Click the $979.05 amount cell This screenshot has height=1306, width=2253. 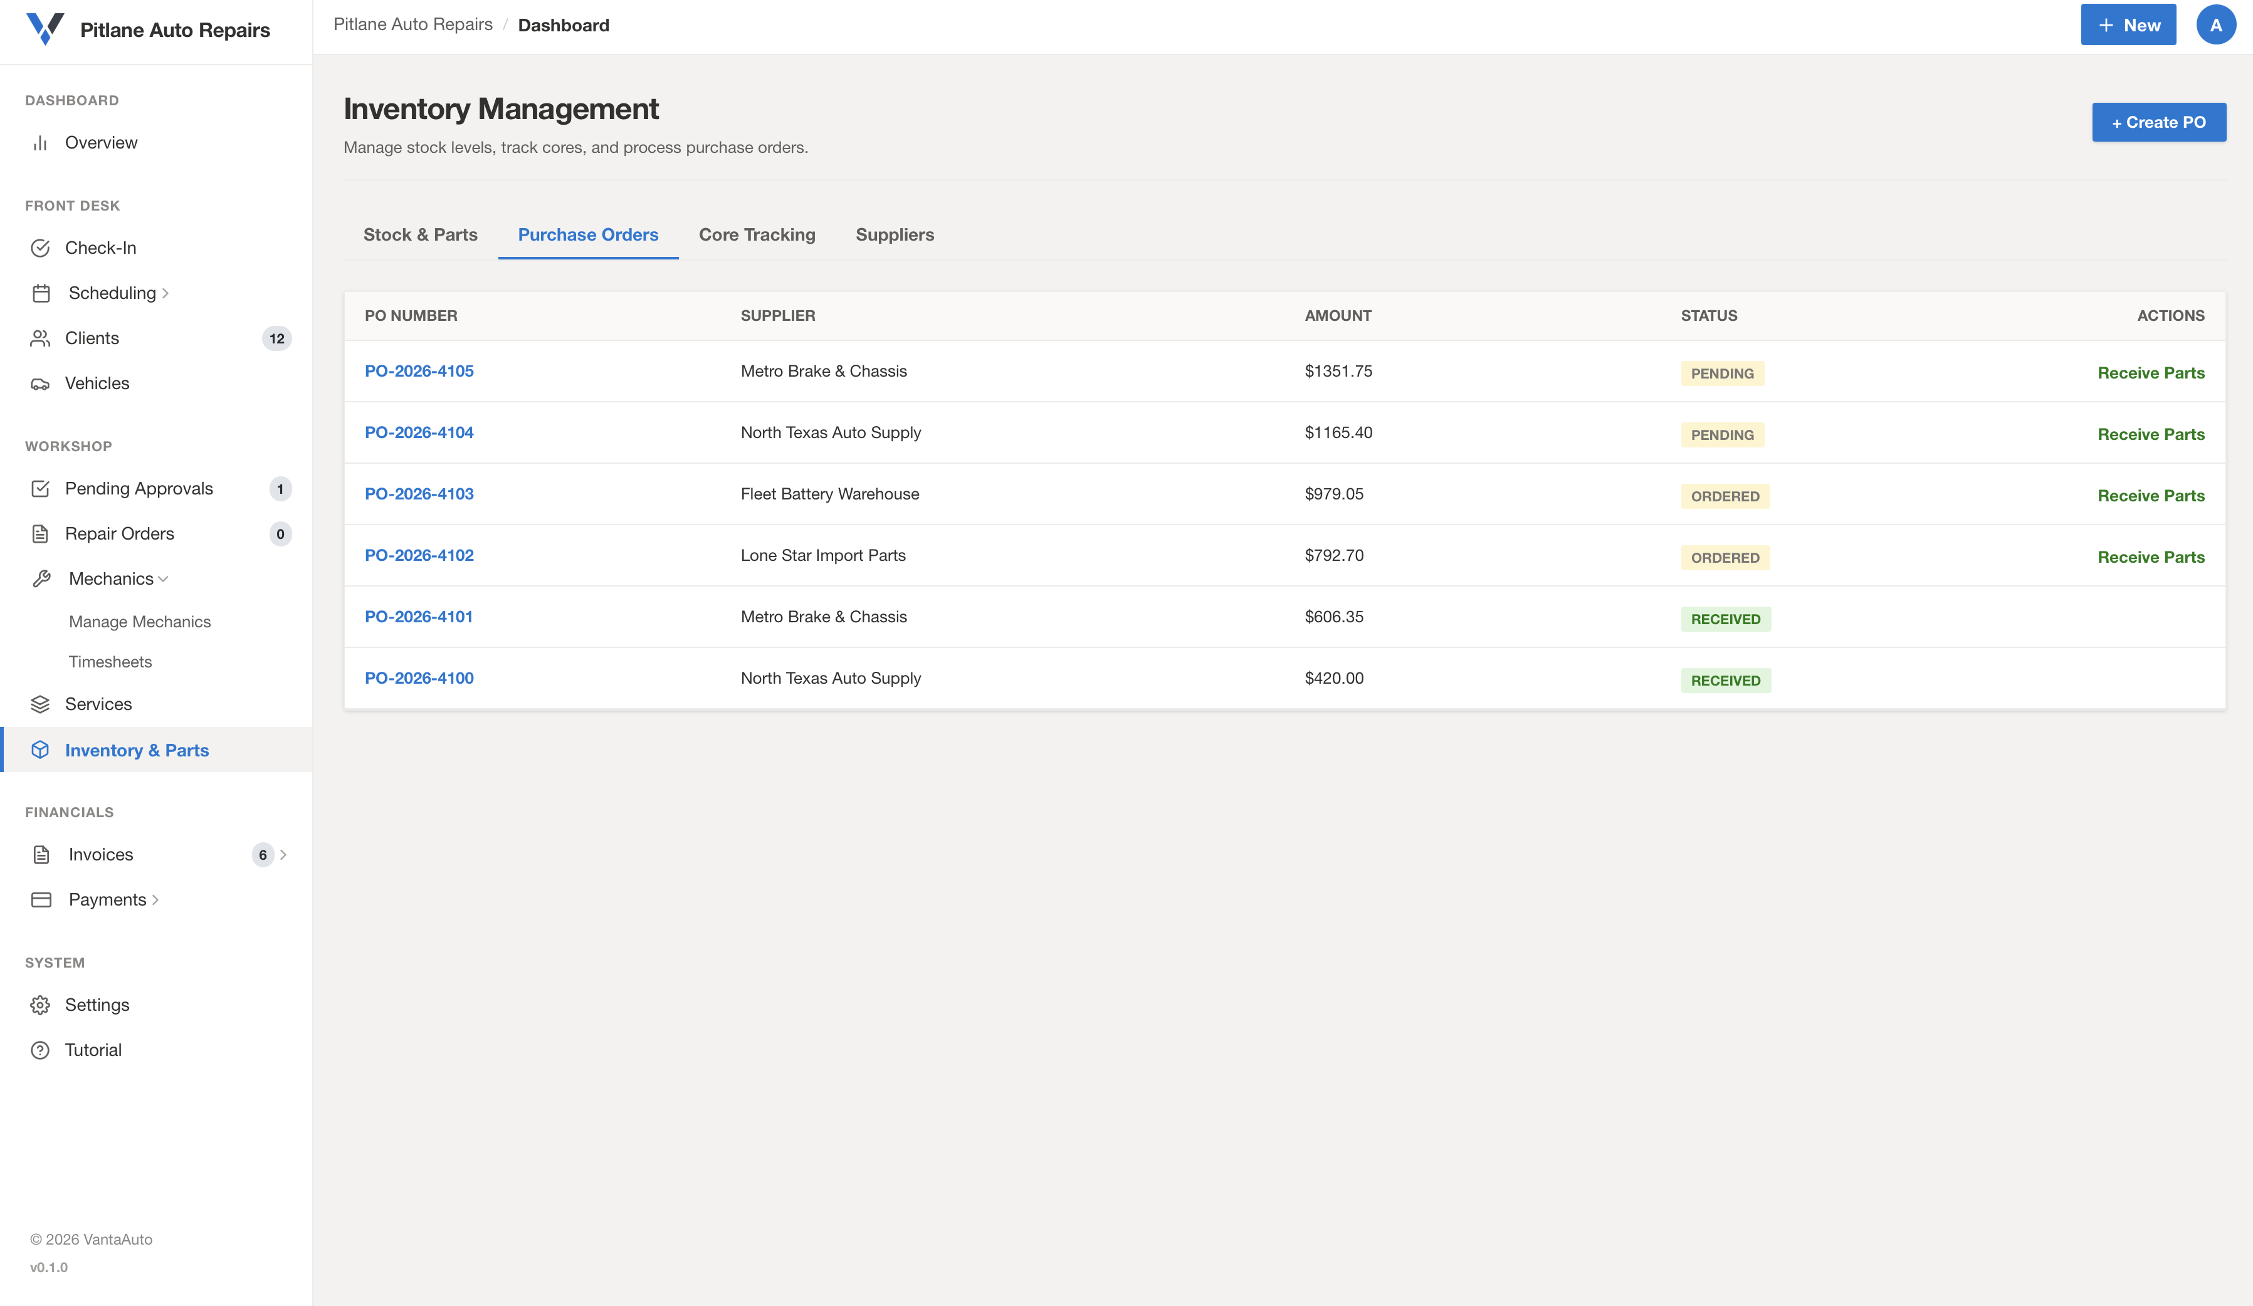(x=1334, y=494)
